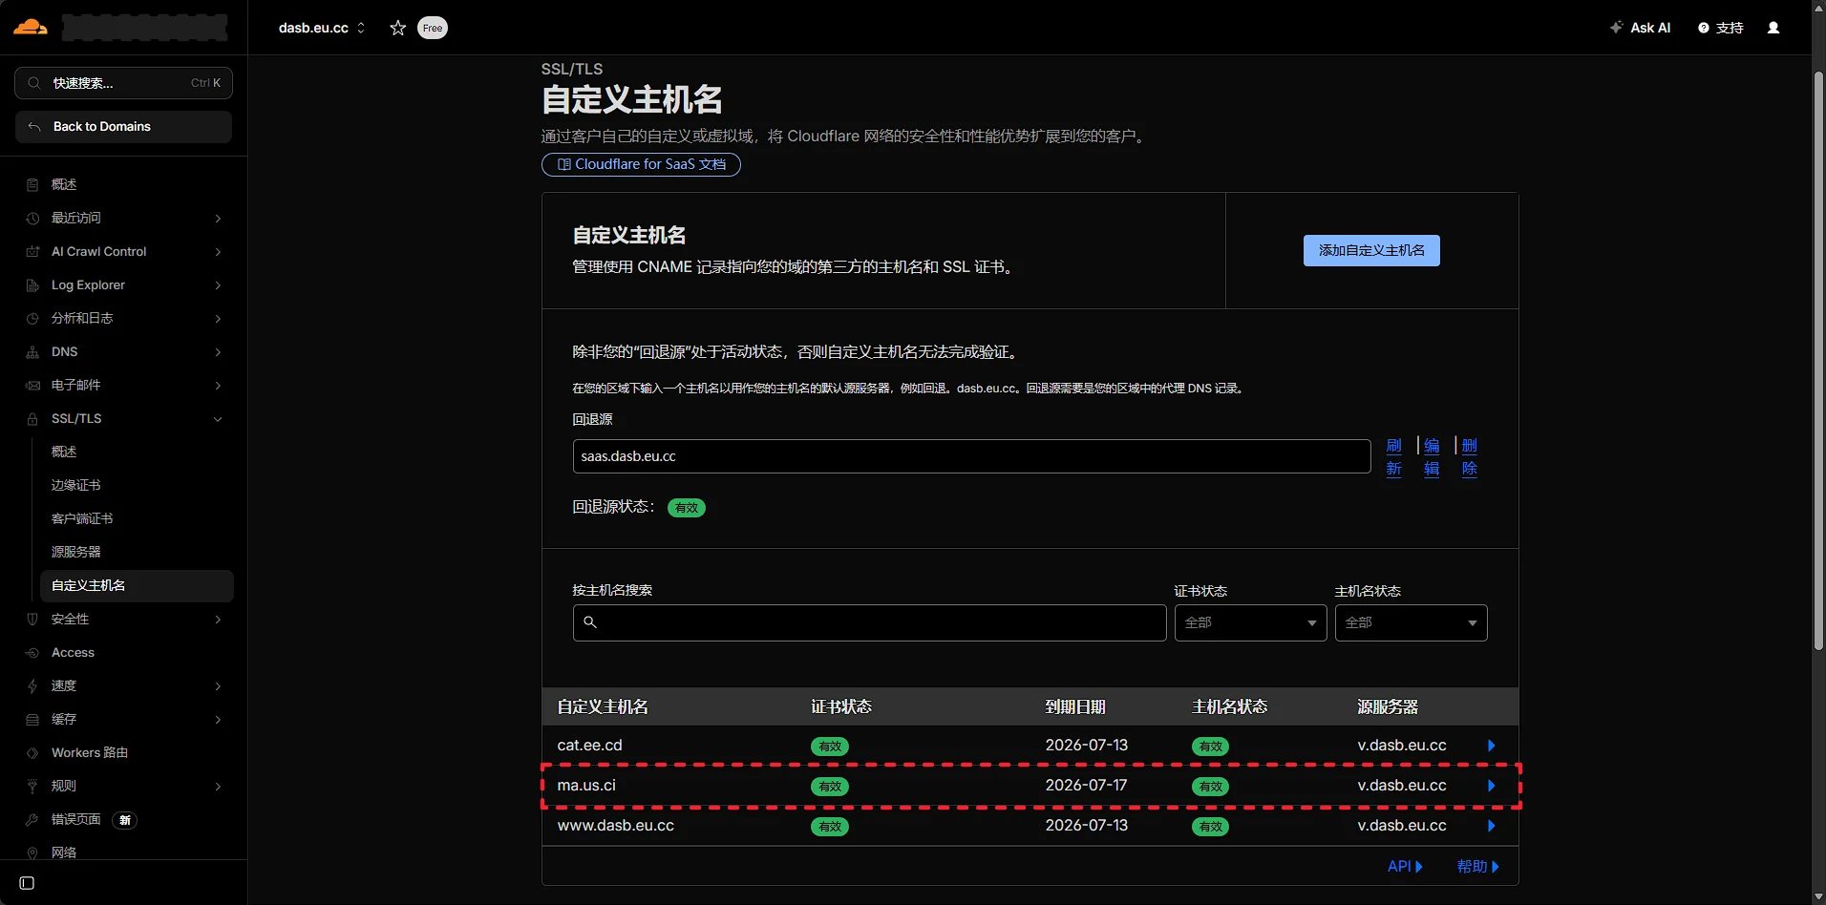Collapse the SSL/TLS sidebar section
1826x905 pixels.
click(218, 418)
